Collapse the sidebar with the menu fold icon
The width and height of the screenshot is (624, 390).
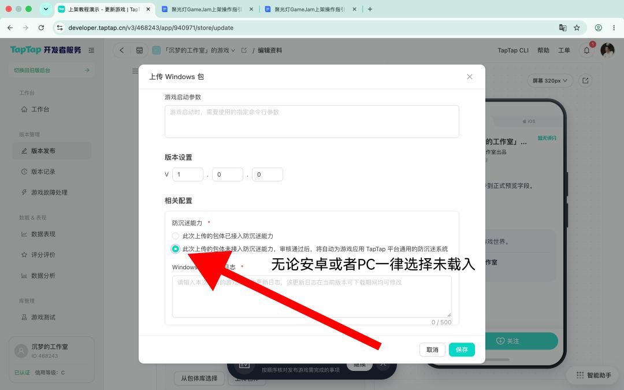pyautogui.click(x=91, y=50)
